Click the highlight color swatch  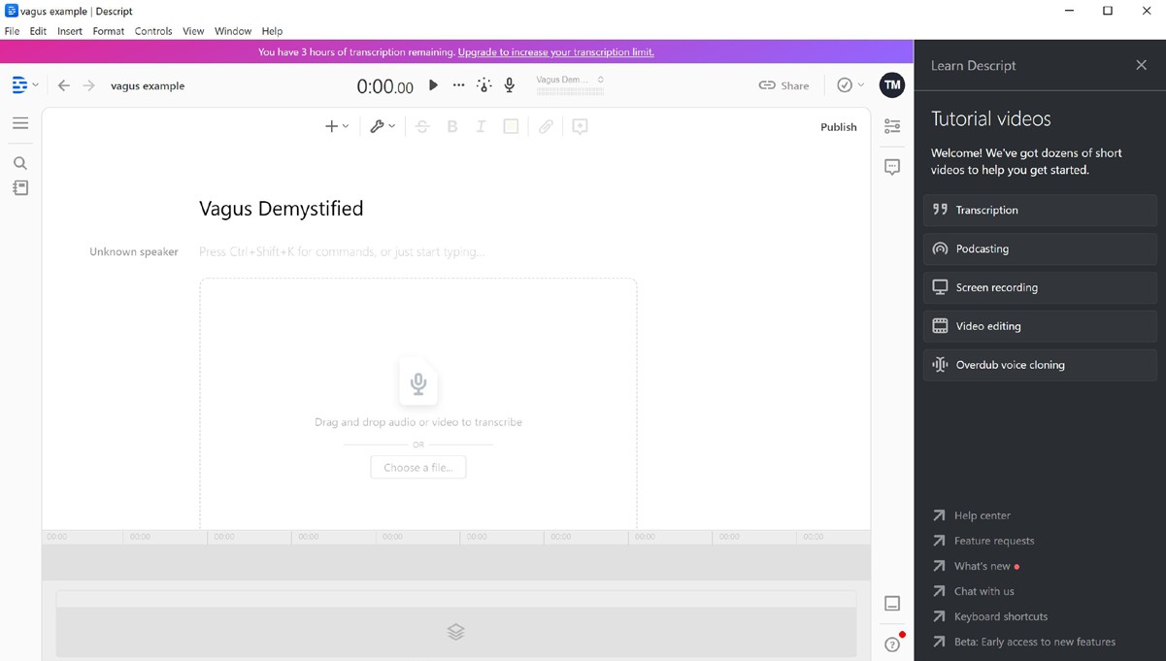coord(511,126)
